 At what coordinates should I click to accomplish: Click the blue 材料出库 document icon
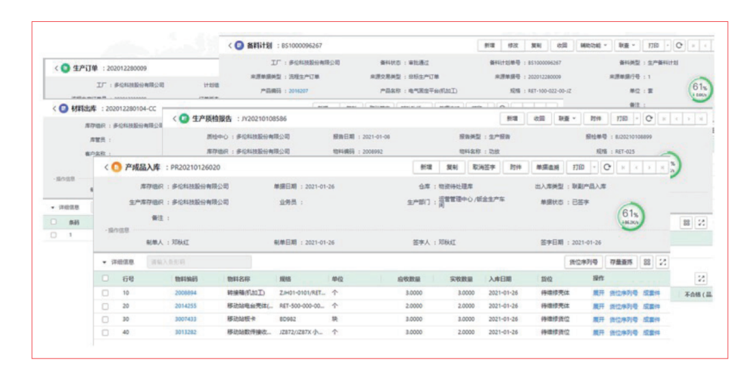click(64, 109)
